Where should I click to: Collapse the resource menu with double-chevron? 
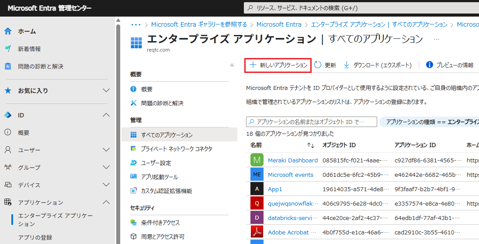point(232,65)
